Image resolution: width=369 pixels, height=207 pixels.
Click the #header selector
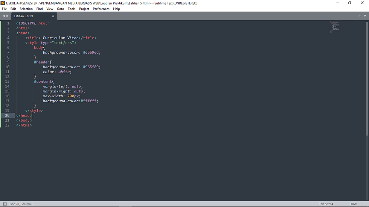click(42, 62)
